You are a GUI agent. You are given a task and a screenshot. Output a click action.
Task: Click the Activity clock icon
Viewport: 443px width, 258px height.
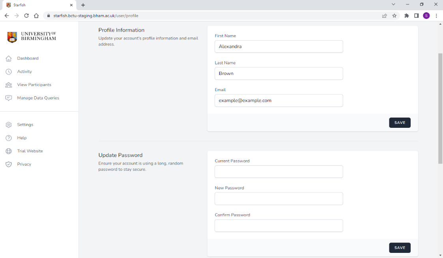[x=9, y=72]
